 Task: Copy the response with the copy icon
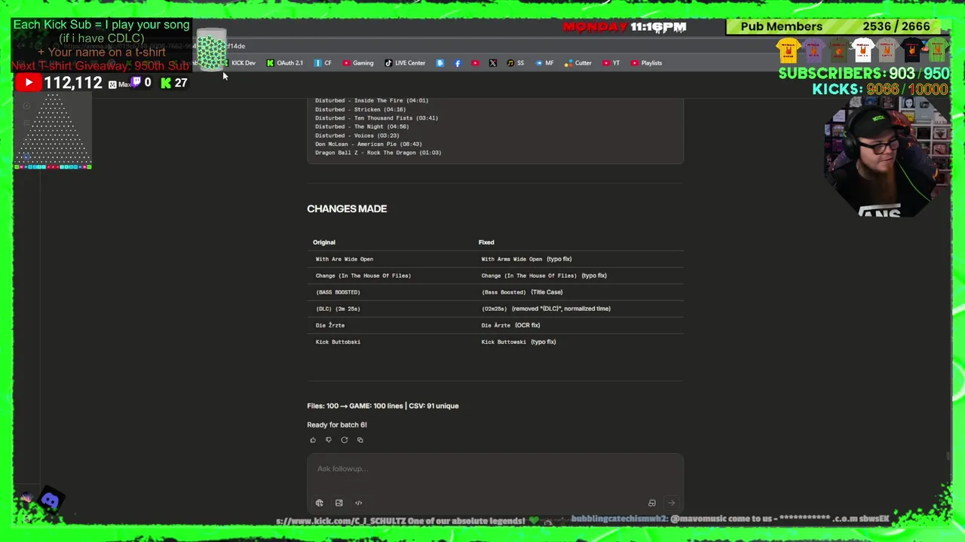tap(360, 440)
